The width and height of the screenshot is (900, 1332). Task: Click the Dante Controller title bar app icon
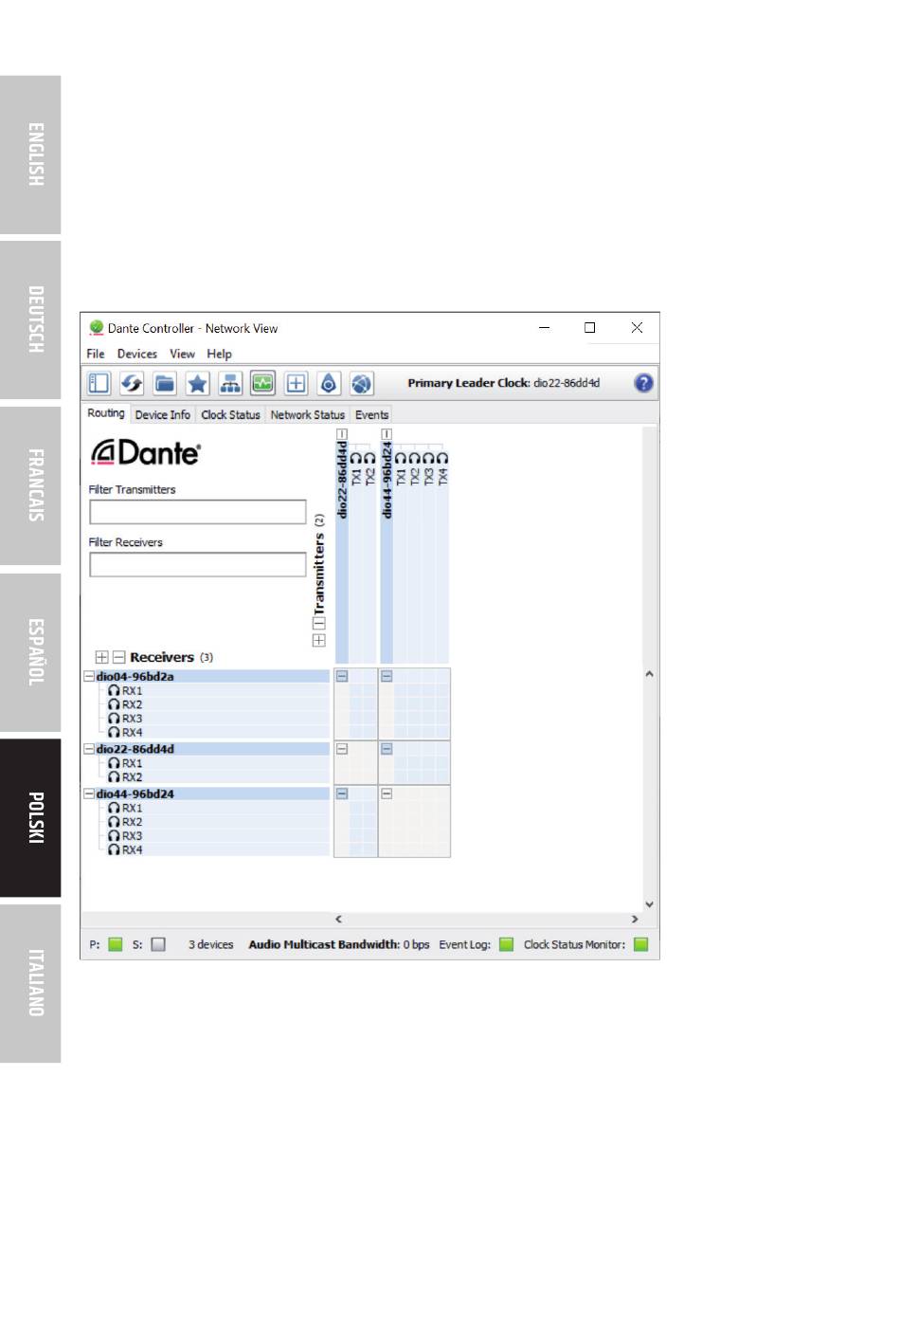pyautogui.click(x=96, y=328)
